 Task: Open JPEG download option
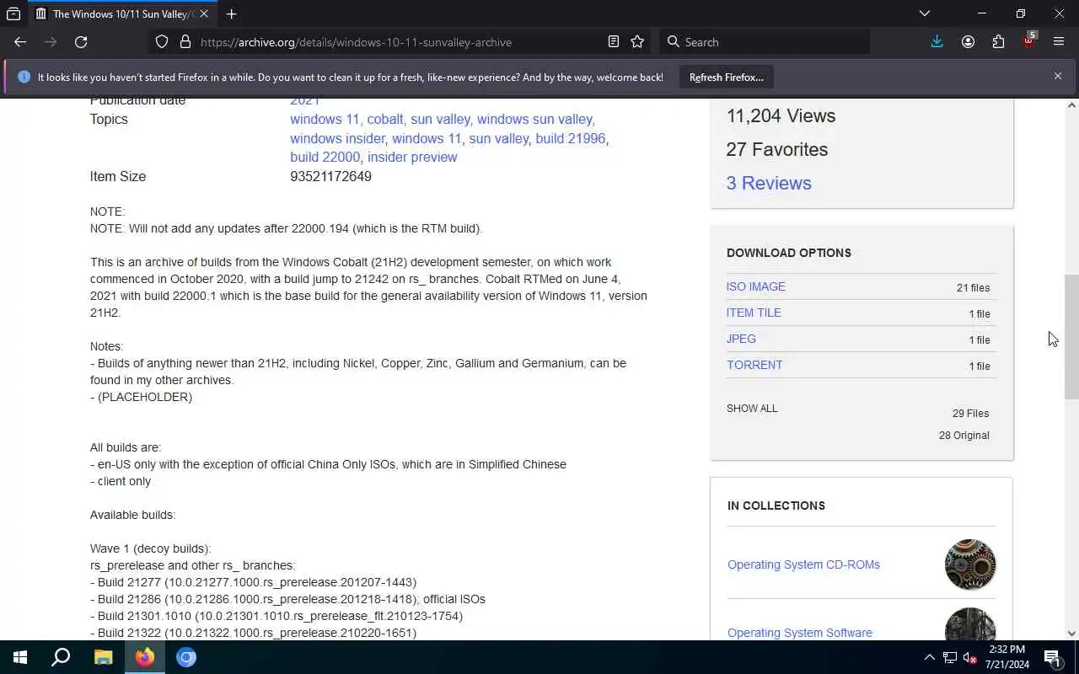(741, 339)
